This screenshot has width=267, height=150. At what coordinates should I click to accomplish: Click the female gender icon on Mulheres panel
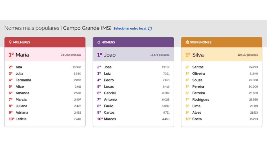pos(10,42)
